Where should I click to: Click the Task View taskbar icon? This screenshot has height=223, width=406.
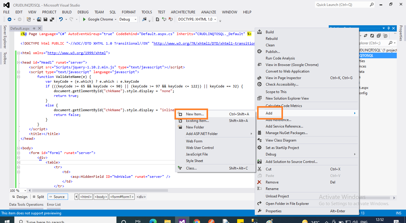point(138,221)
